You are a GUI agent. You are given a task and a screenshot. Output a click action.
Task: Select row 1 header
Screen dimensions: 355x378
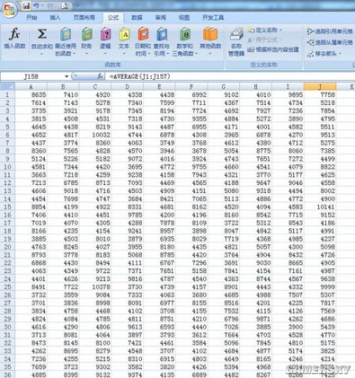8,94
